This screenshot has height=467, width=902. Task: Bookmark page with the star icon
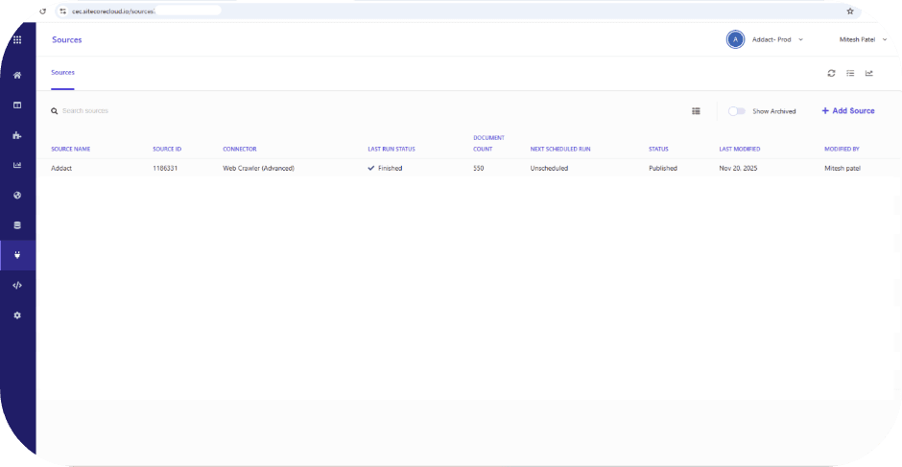849,11
